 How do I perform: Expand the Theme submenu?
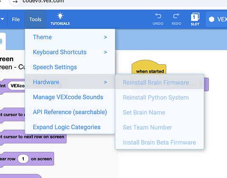click(70, 37)
